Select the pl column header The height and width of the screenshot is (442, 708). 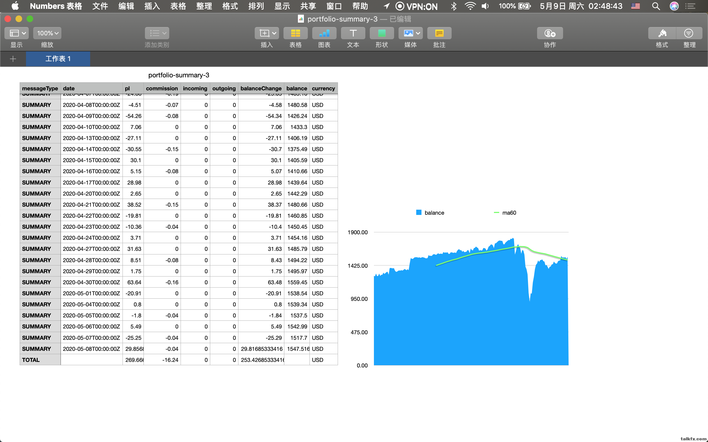[x=133, y=88]
